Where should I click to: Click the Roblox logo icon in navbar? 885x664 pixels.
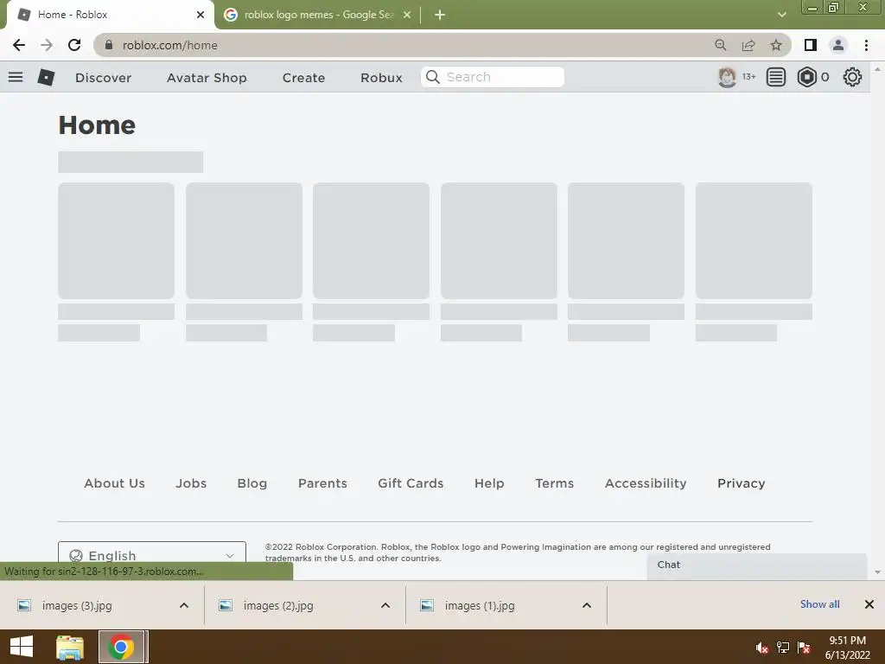tap(46, 77)
